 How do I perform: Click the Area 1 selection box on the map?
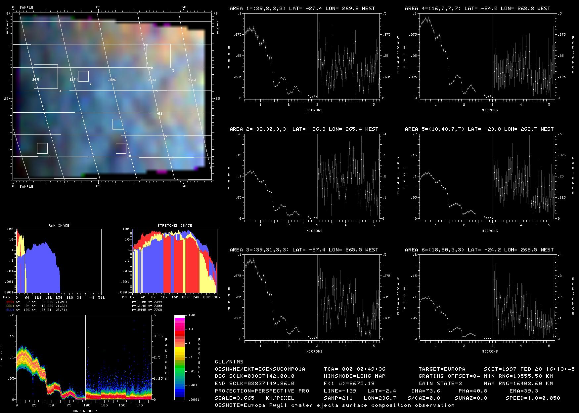42,148
